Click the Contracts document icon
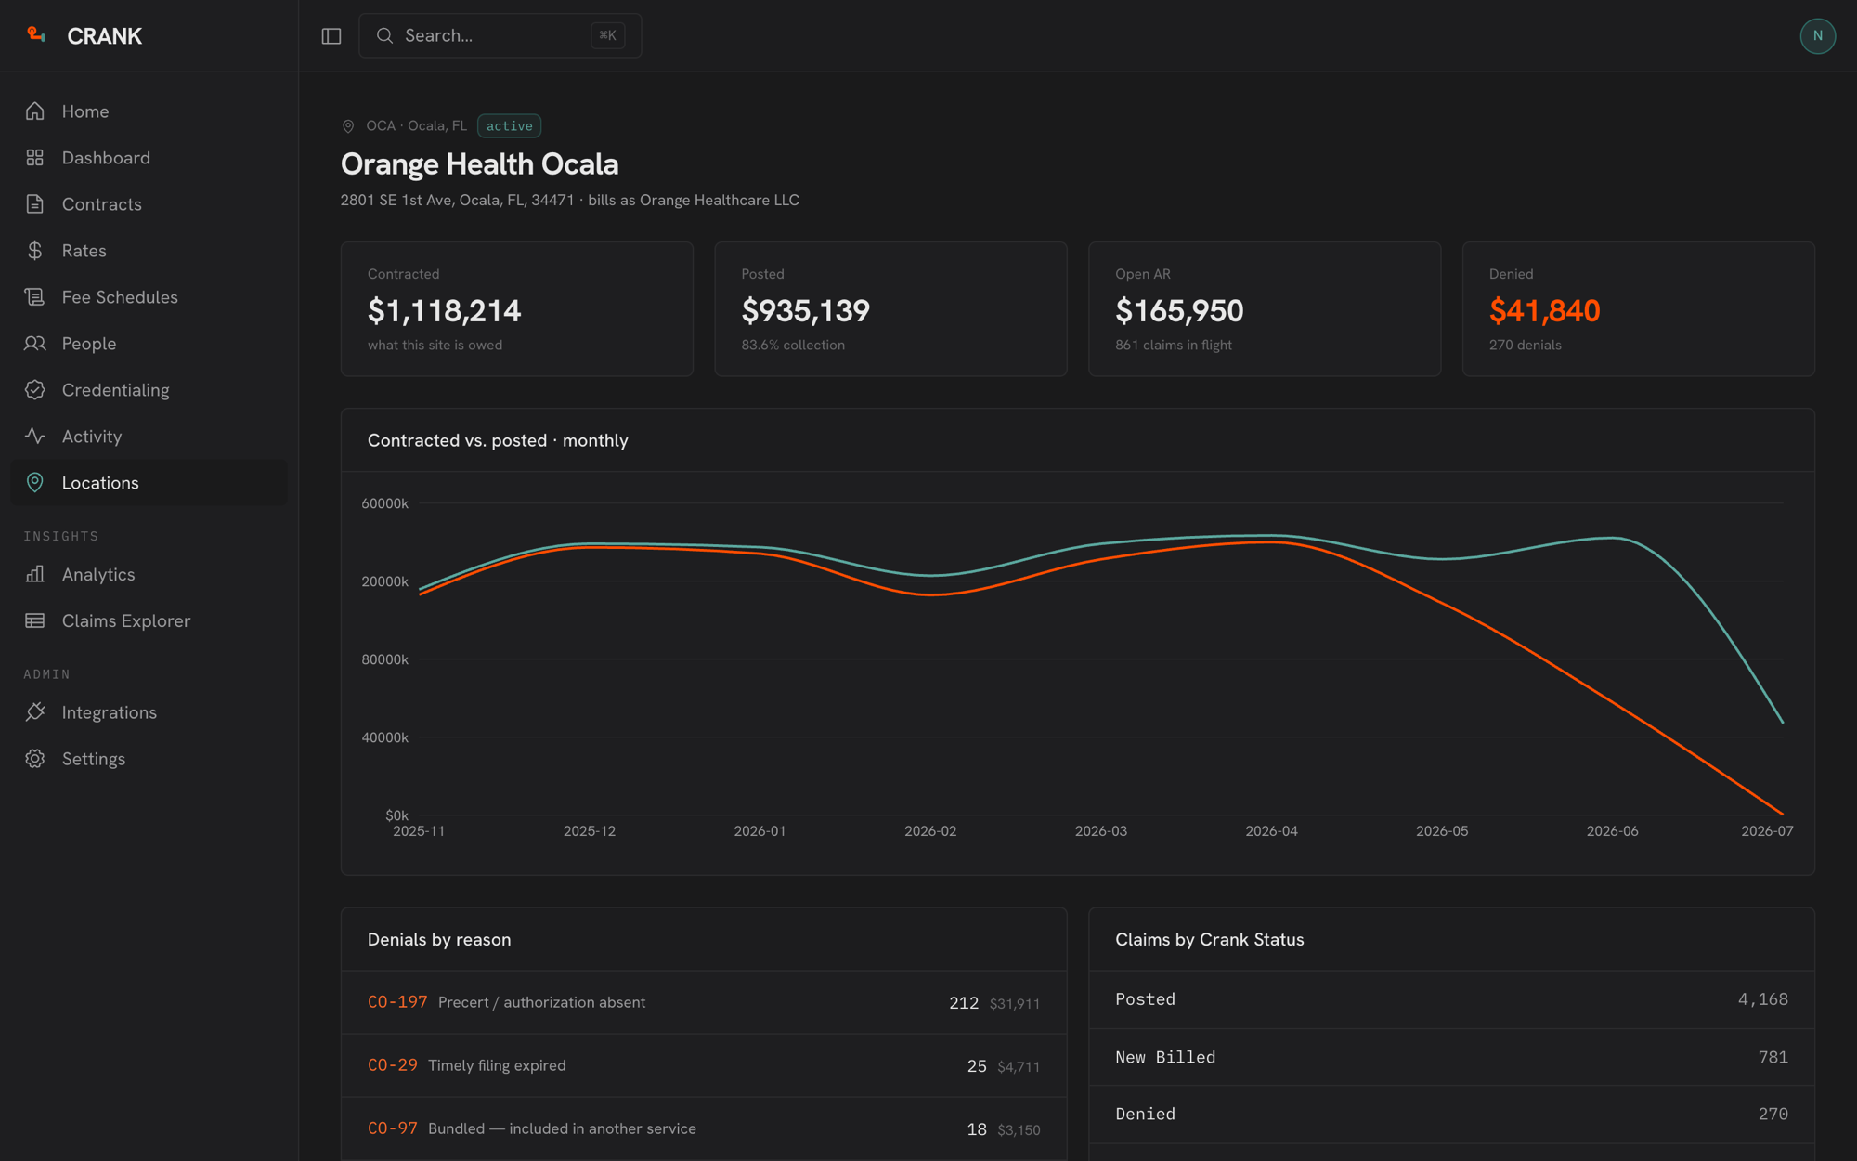The image size is (1857, 1161). point(35,204)
